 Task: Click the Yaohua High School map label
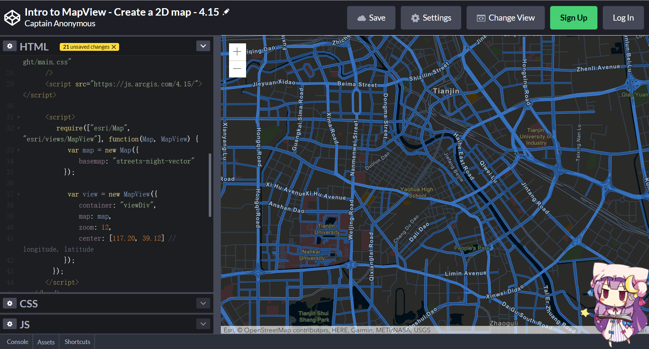[417, 193]
